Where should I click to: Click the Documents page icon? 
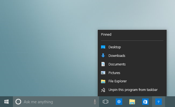click(103, 64)
